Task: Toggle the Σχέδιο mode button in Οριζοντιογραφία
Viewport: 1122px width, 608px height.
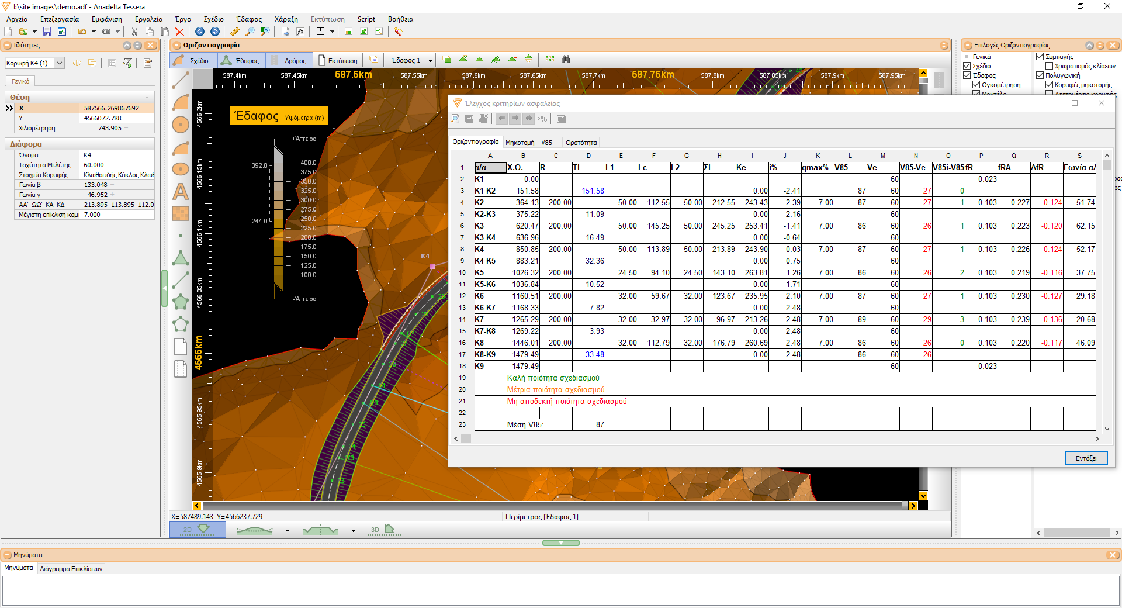Action: (x=193, y=60)
